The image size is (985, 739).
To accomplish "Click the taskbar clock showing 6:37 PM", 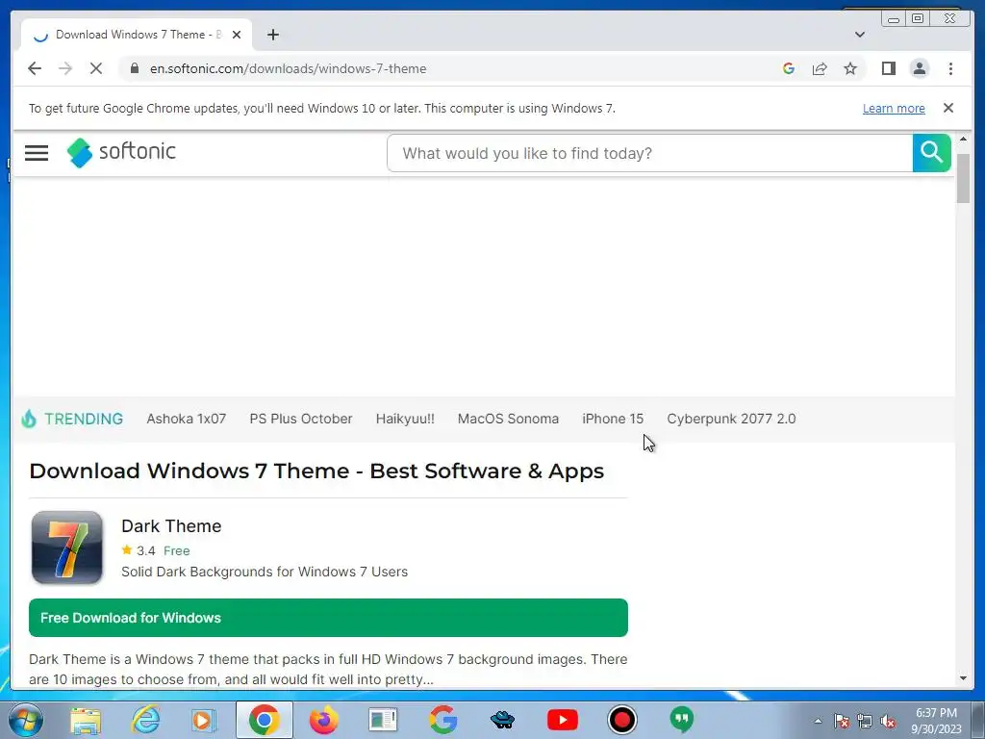I will point(936,721).
